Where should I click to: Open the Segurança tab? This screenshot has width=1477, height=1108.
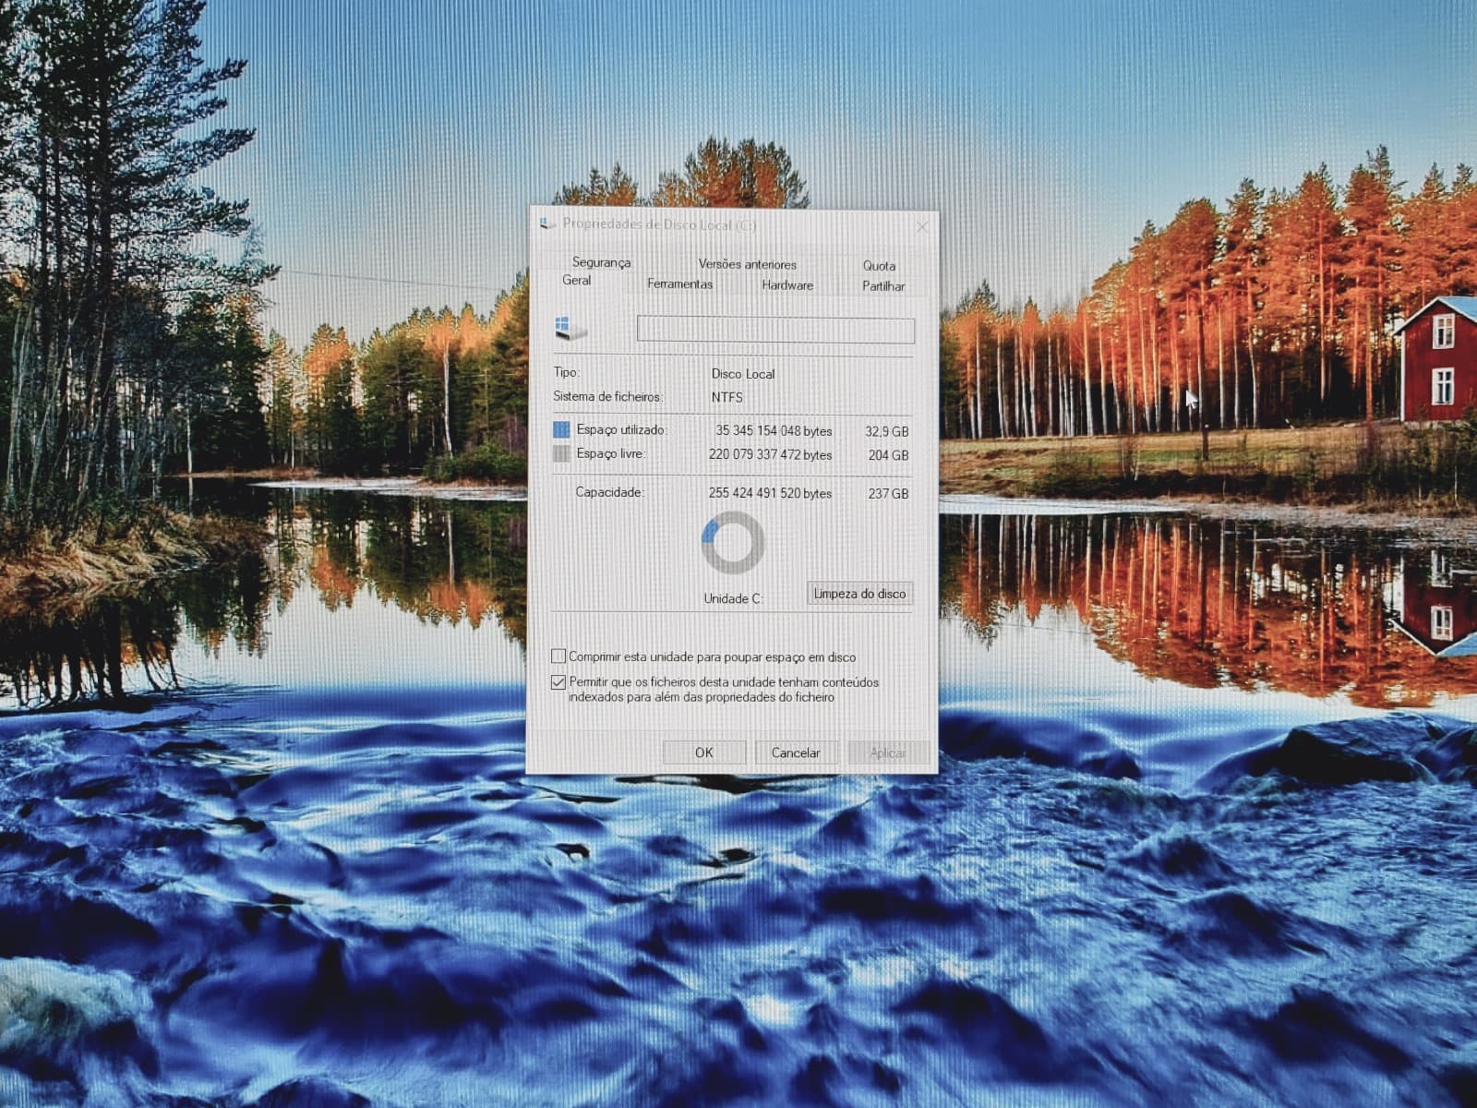tap(601, 262)
